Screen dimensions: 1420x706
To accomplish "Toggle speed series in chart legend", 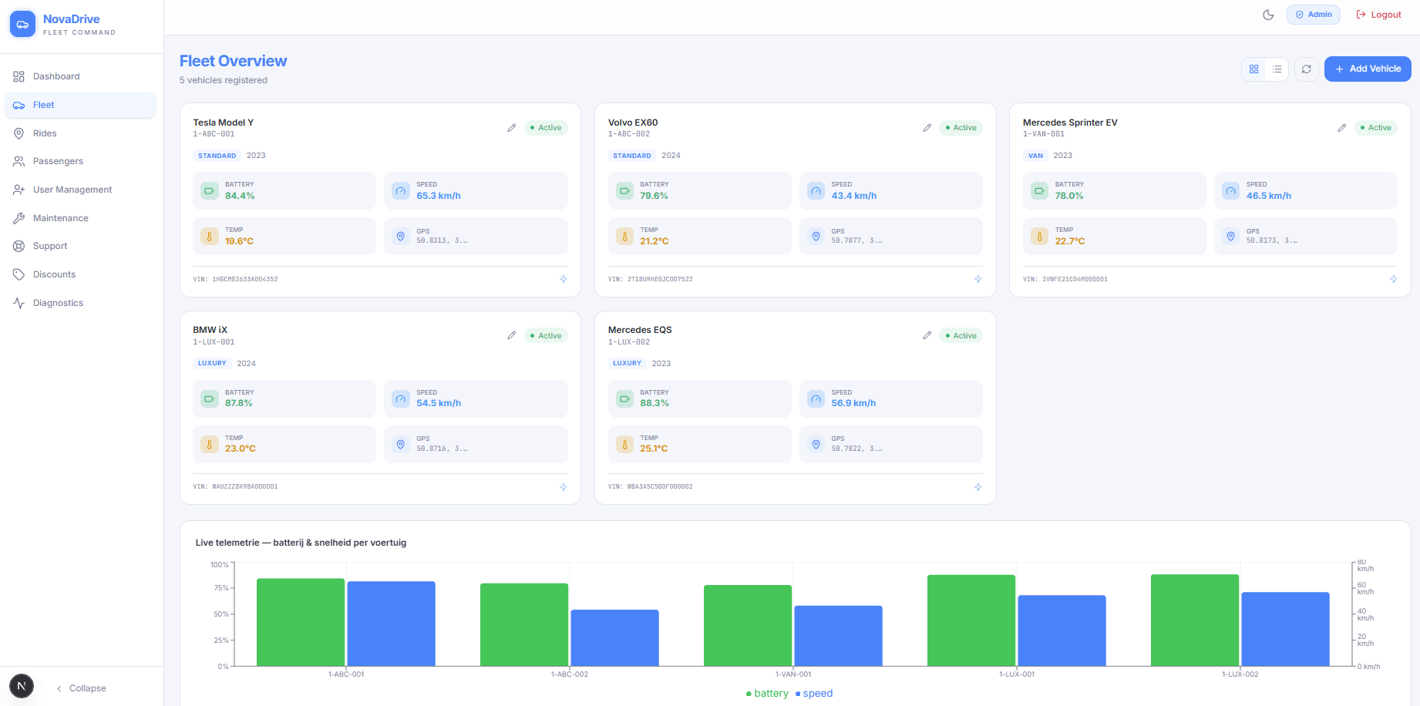I will point(814,694).
